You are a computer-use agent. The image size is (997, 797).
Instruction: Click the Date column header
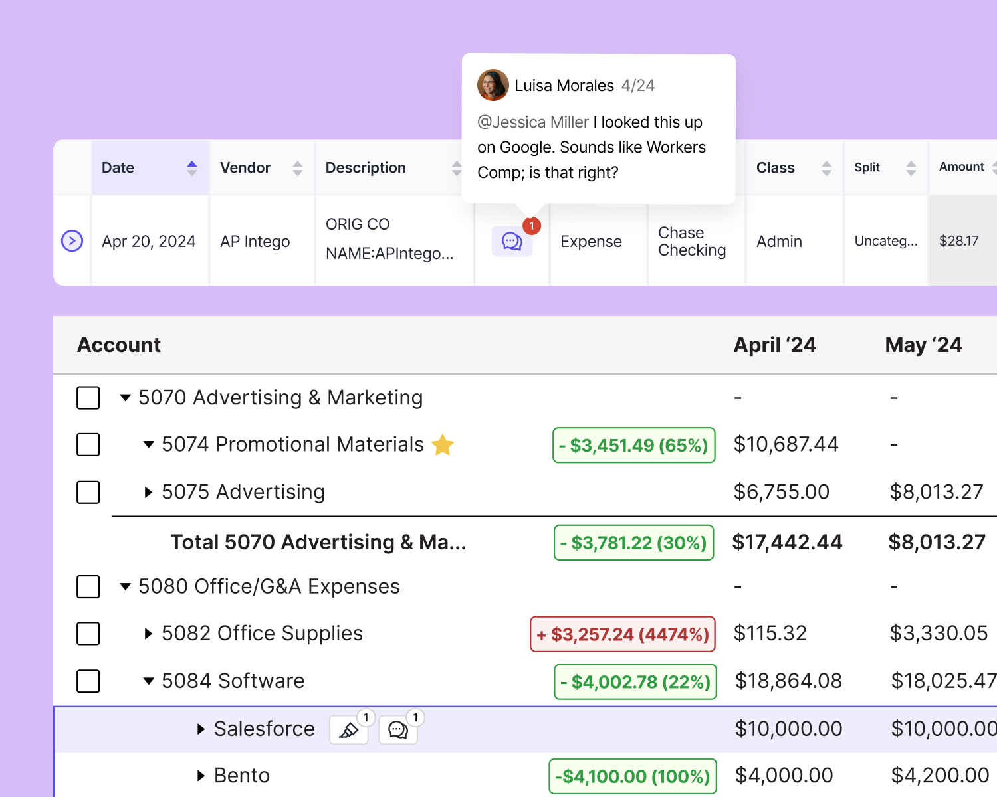(118, 167)
